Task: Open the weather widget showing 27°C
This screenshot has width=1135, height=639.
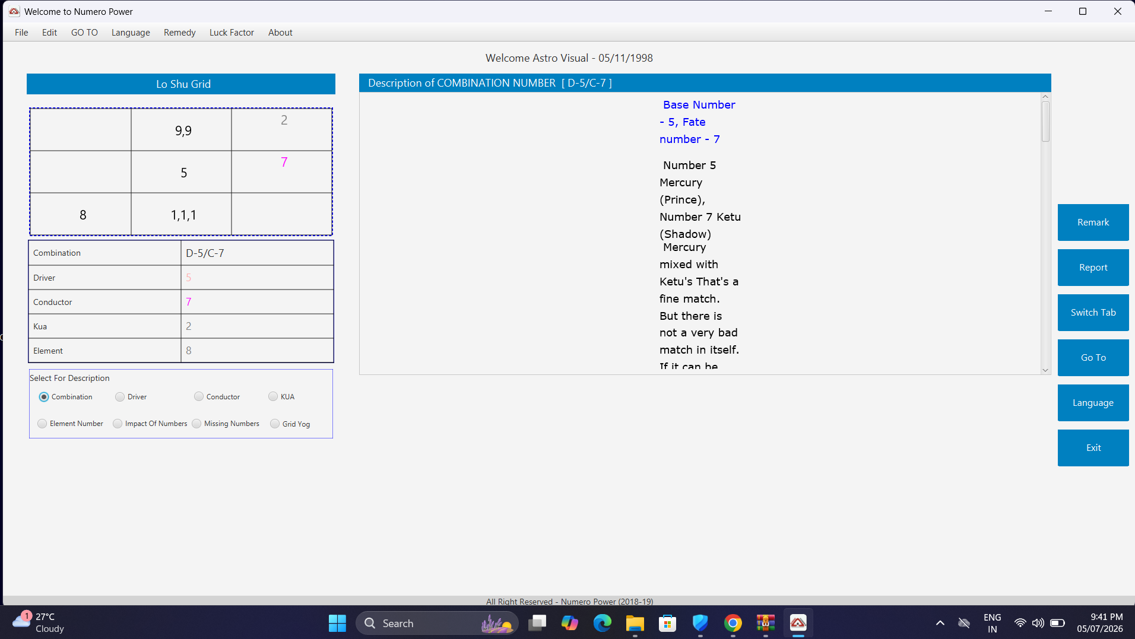Action: (39, 623)
